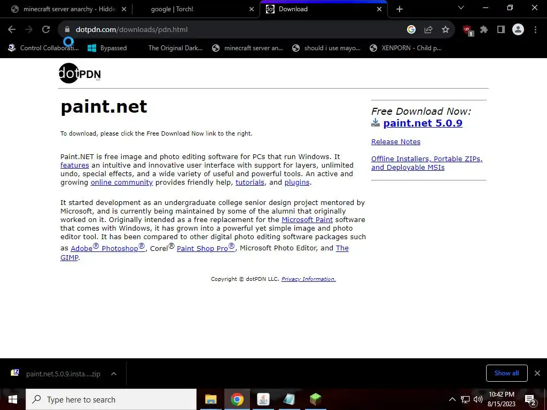The height and width of the screenshot is (410, 547).
Task: Close the Download tab
Action: [x=379, y=9]
